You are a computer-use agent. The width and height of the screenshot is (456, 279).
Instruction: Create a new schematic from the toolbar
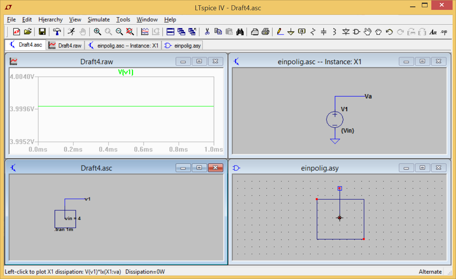point(16,32)
